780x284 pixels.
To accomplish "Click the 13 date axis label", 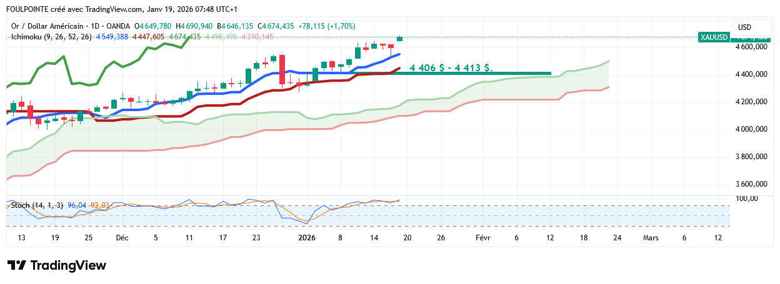I will (22, 238).
